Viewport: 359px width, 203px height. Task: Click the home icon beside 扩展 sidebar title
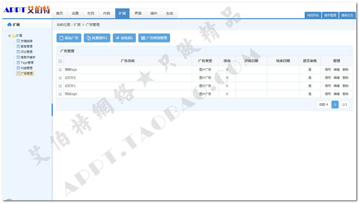(10, 24)
